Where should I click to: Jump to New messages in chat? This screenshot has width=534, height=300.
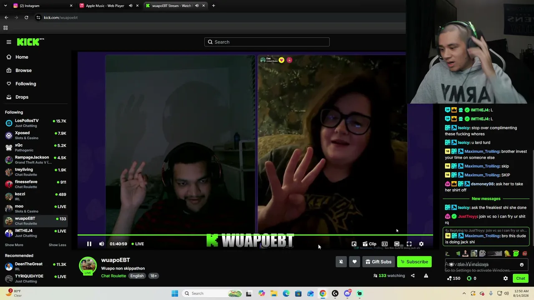click(x=486, y=199)
